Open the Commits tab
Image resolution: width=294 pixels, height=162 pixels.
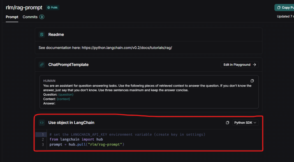[x=33, y=17]
